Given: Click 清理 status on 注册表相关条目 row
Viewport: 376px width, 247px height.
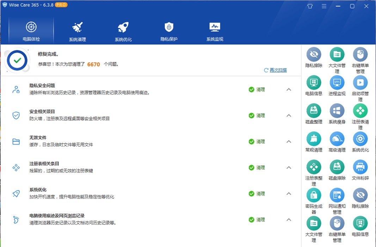Looking at the screenshot, I should click(x=257, y=167).
